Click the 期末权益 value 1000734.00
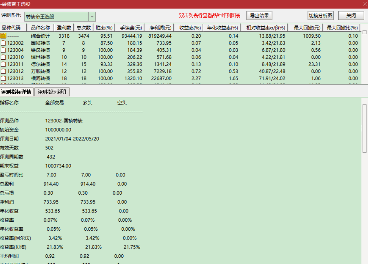 point(58,166)
